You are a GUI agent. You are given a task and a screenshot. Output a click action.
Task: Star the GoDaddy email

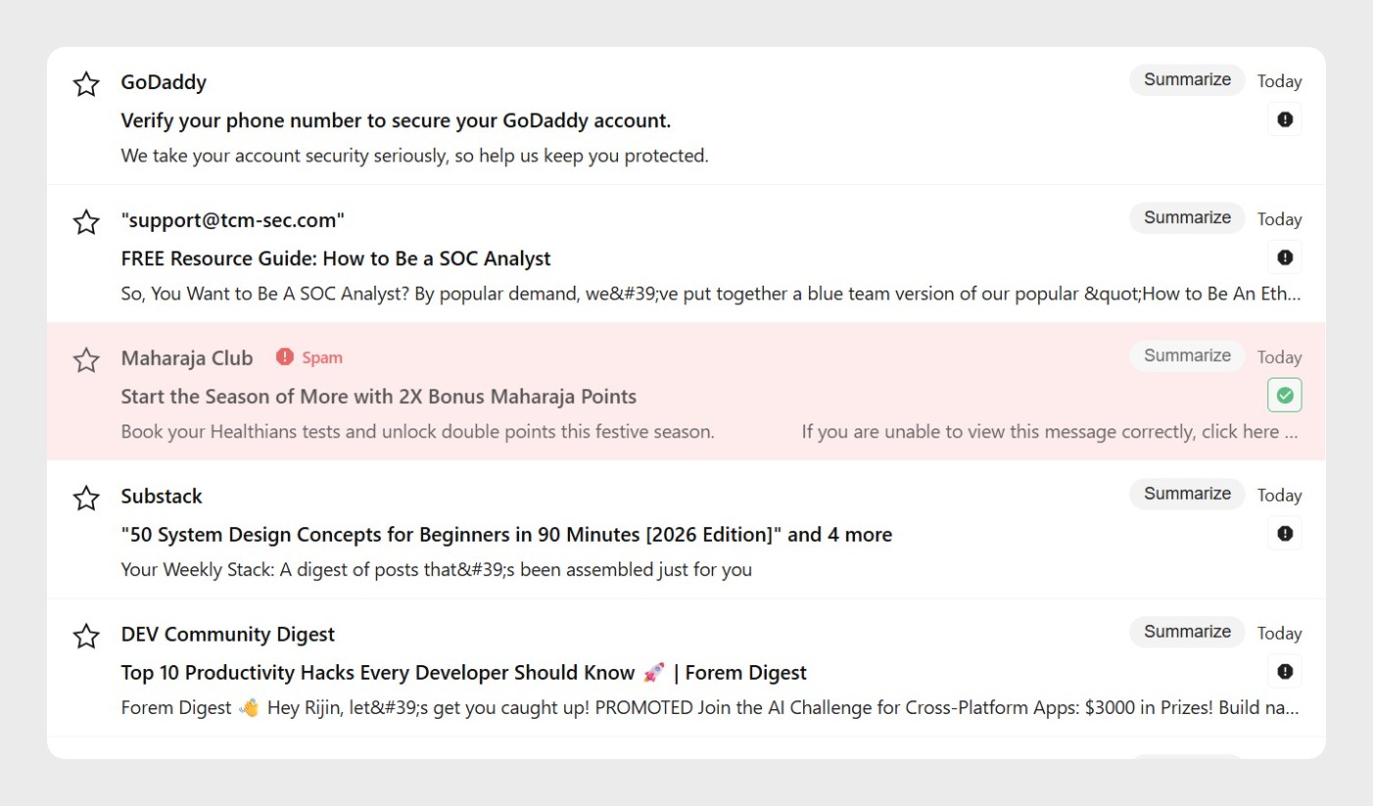pos(85,84)
